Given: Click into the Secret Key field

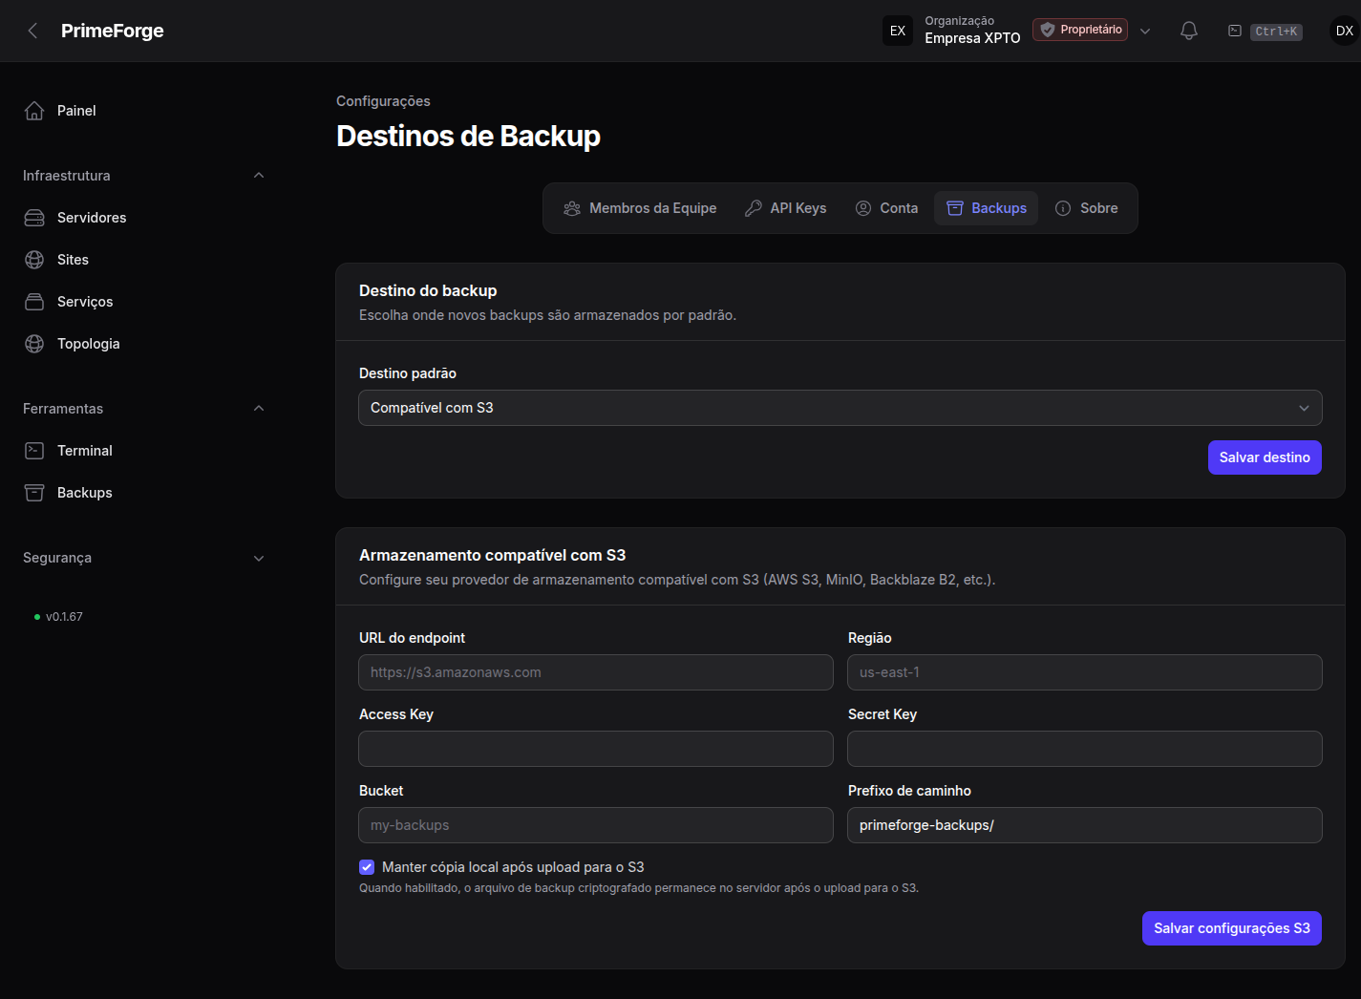Looking at the screenshot, I should (1085, 749).
